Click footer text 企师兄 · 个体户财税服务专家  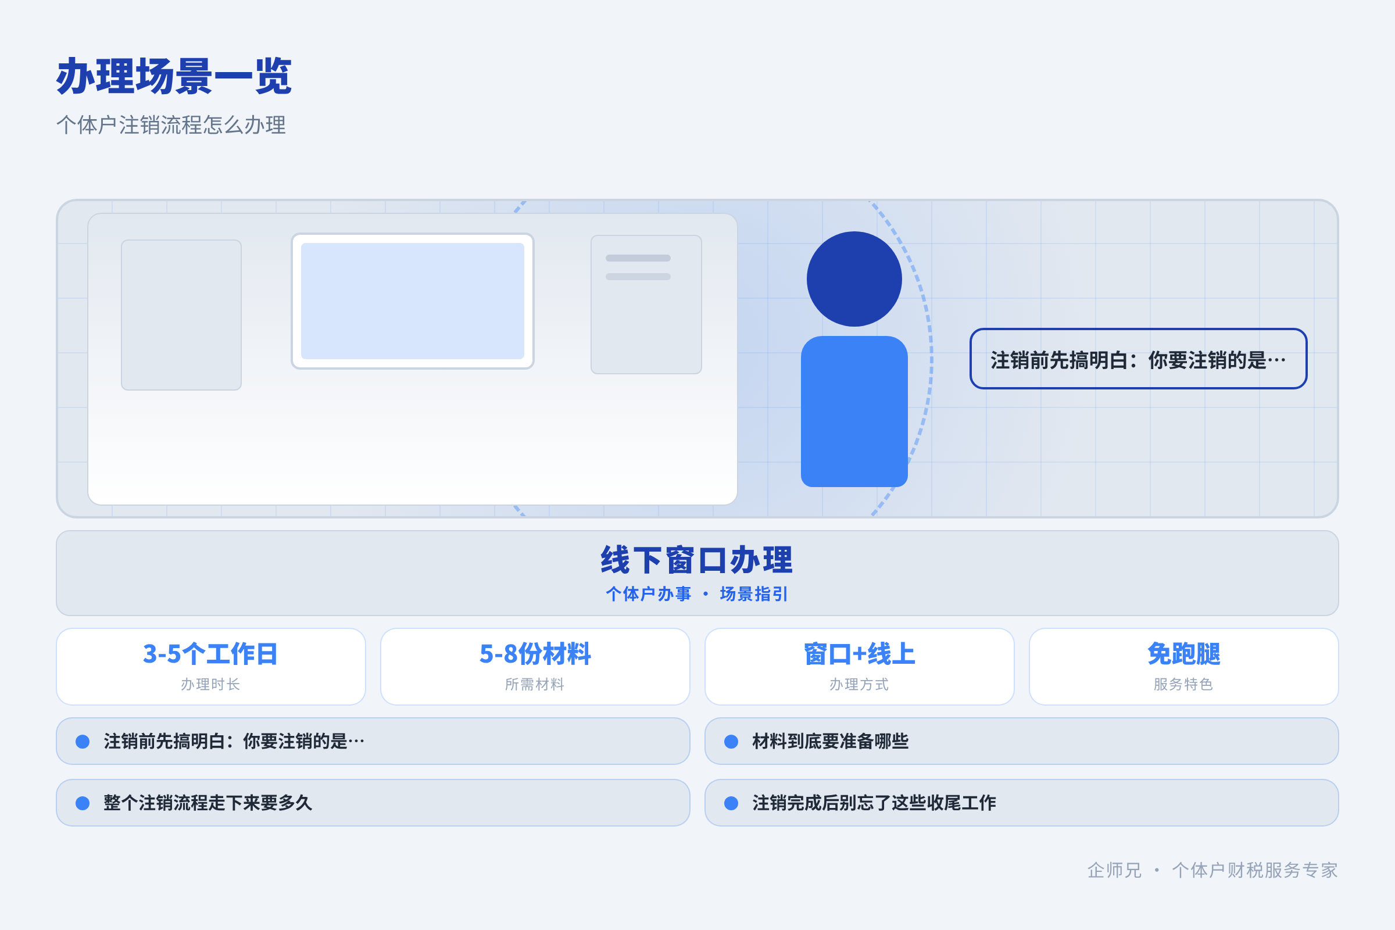pyautogui.click(x=1212, y=870)
